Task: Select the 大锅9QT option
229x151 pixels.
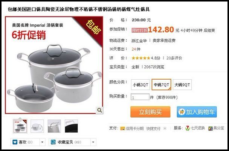Action: 182,85
